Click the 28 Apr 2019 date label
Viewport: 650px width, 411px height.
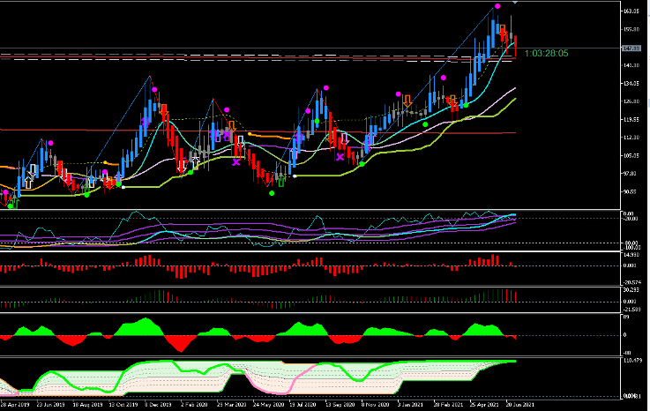point(14,403)
